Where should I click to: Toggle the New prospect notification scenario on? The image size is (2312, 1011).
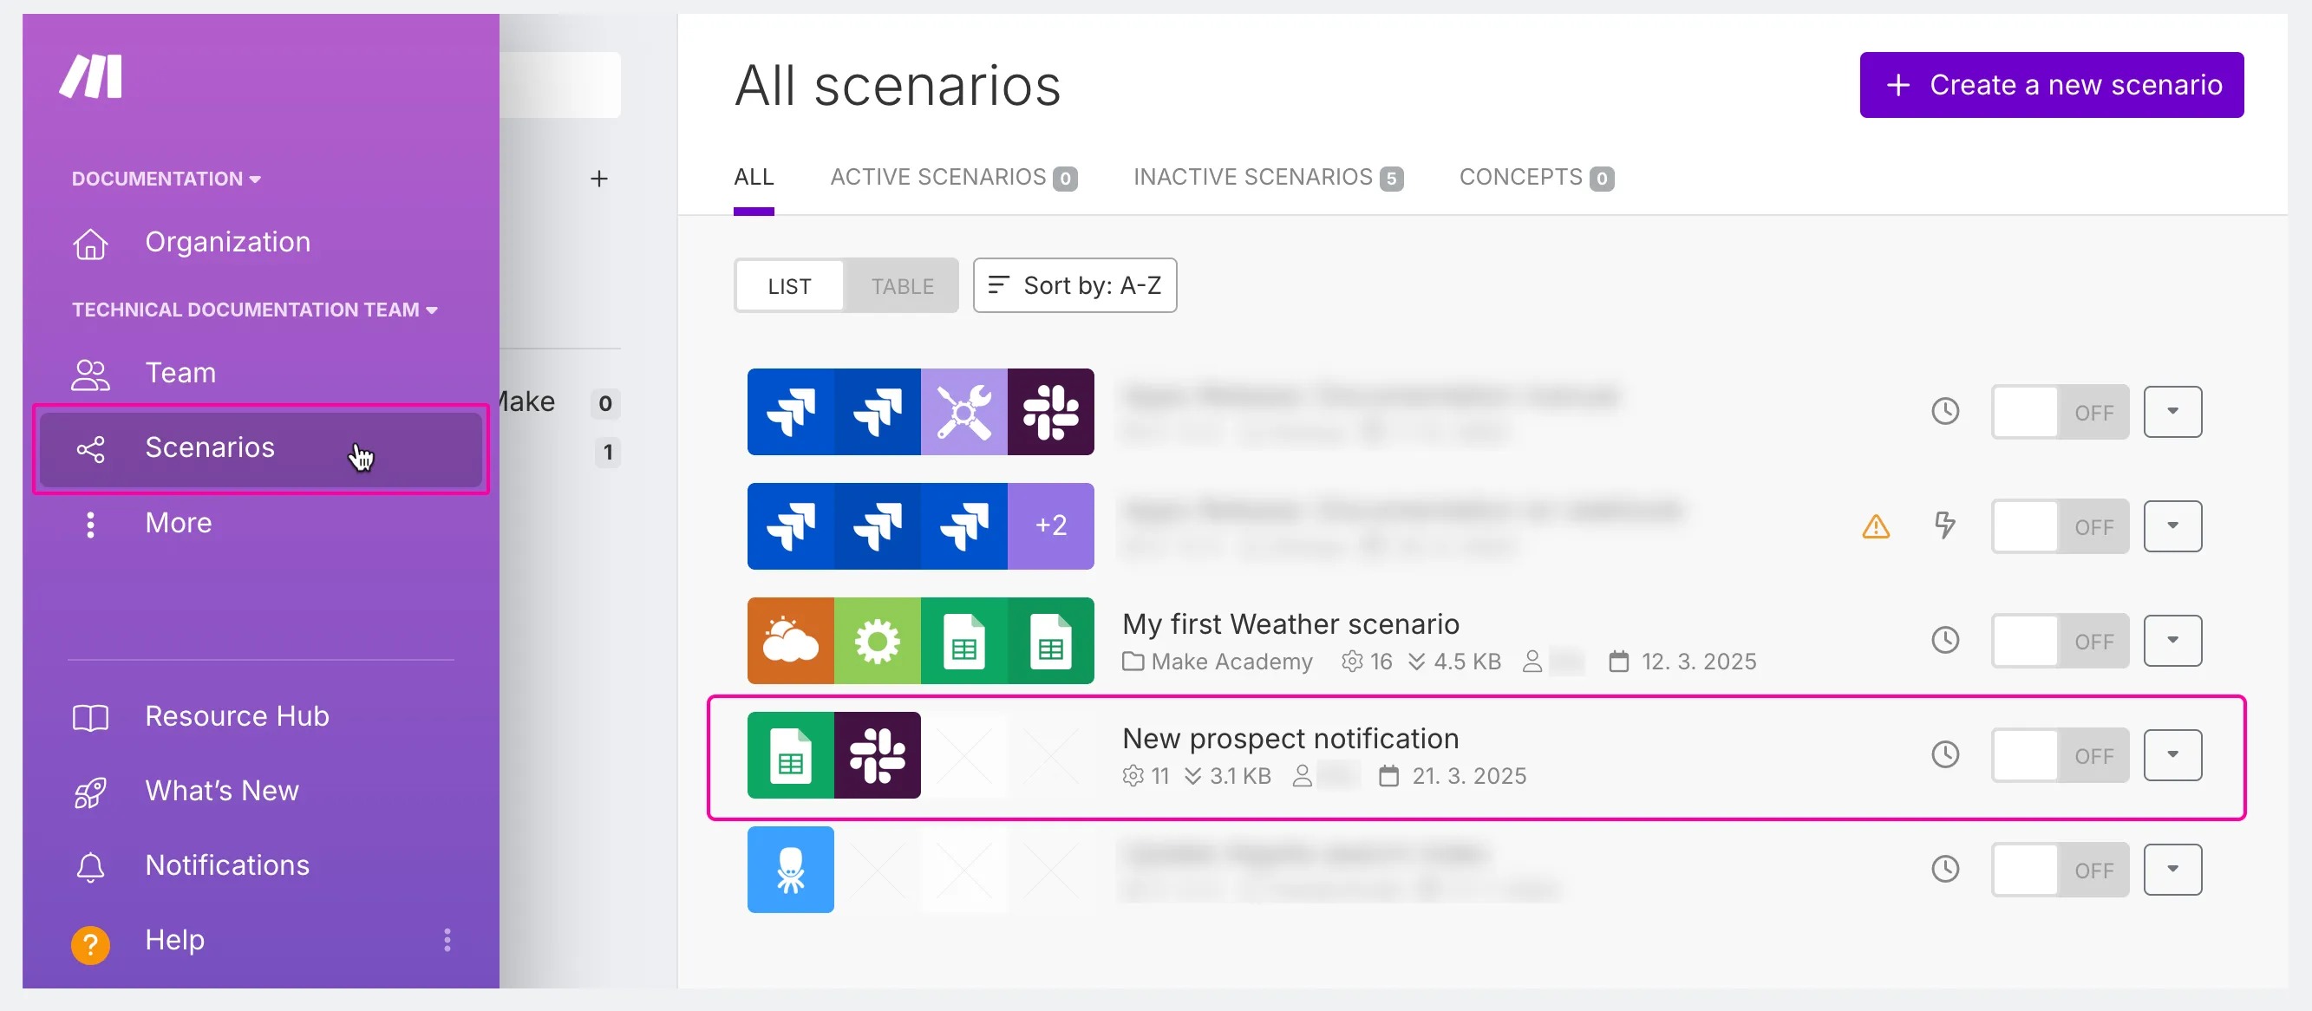(2059, 755)
